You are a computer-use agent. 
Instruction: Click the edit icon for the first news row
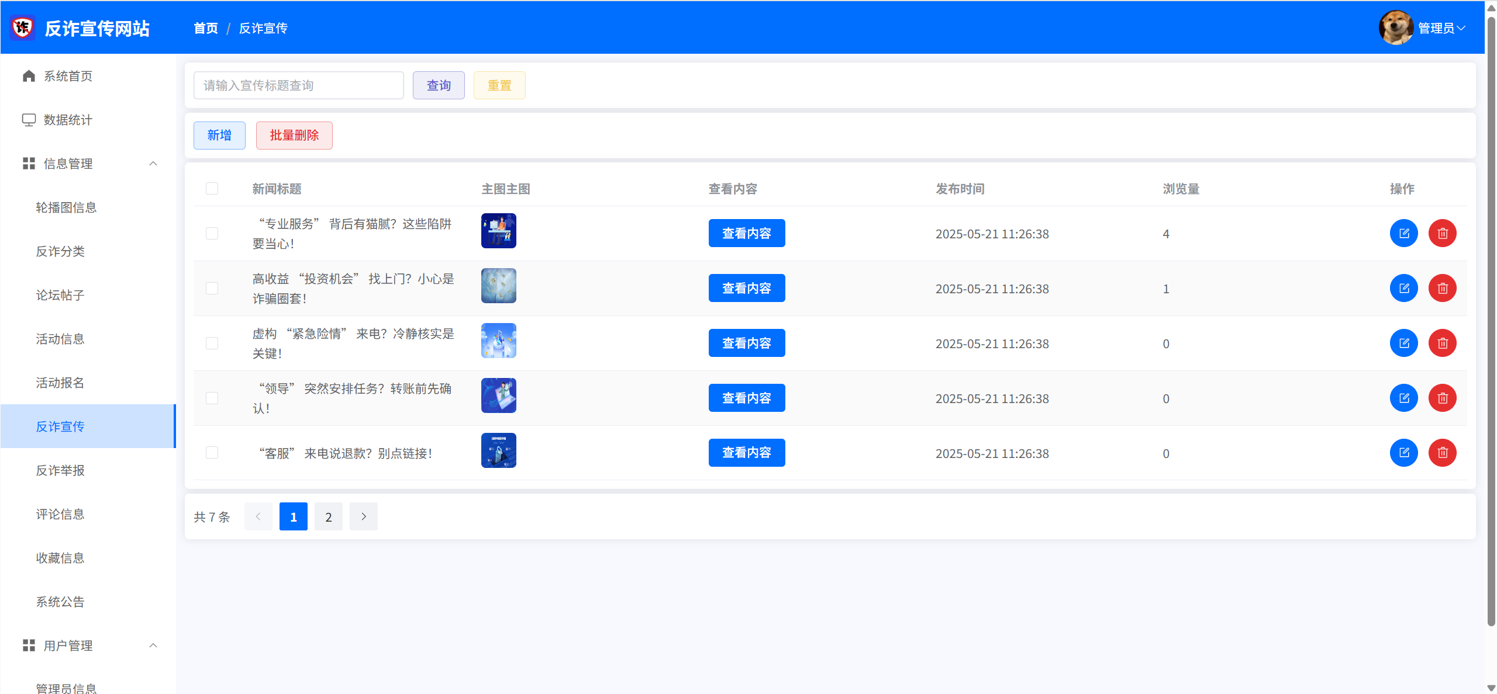(1403, 234)
